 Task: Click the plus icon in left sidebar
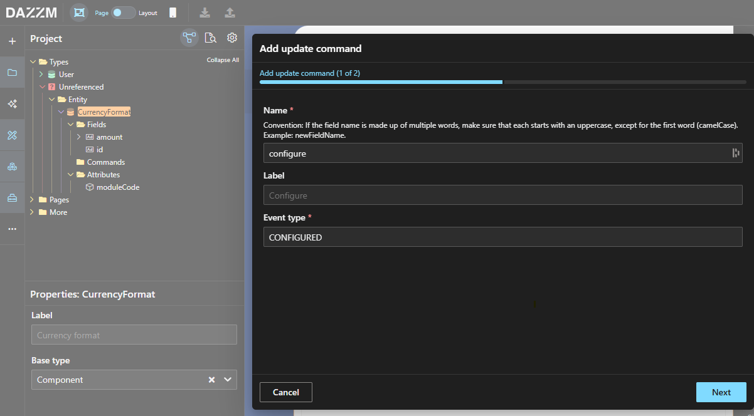(12, 41)
